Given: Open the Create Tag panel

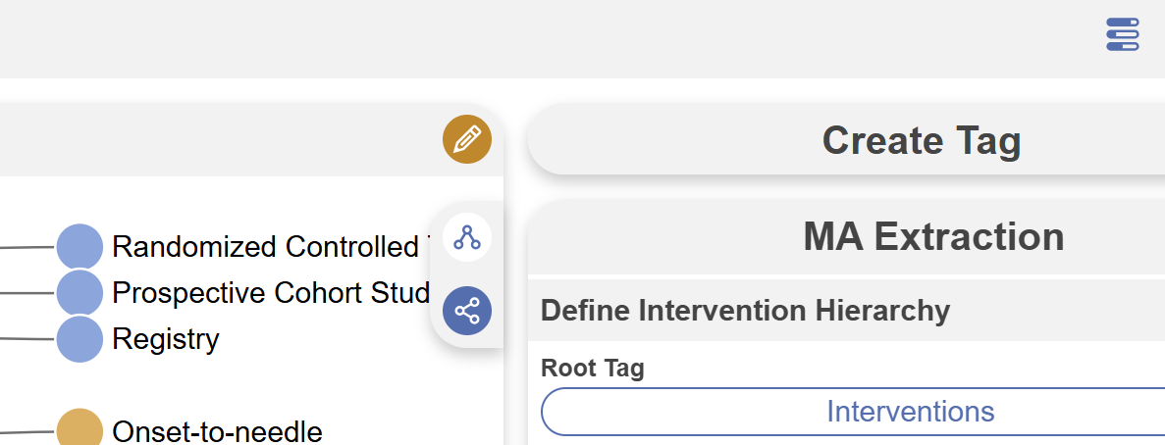Looking at the screenshot, I should [921, 141].
